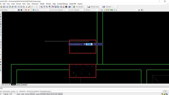Toggle LWT lineweight display button
Viewport: 169px width, 95px height.
(x=56, y=94)
